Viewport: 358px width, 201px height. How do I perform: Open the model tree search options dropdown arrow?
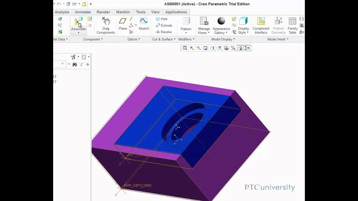point(69,64)
